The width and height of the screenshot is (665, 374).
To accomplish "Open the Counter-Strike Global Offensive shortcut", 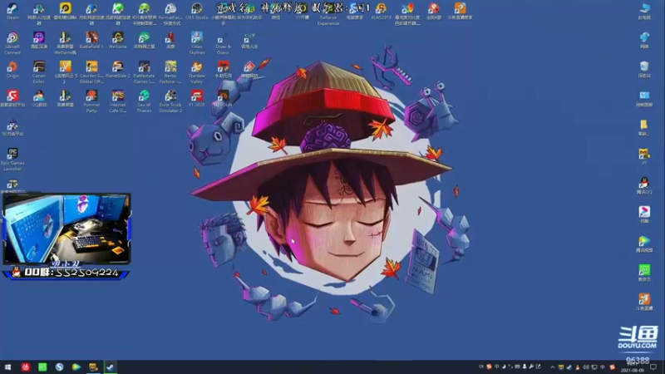I will 91,72.
